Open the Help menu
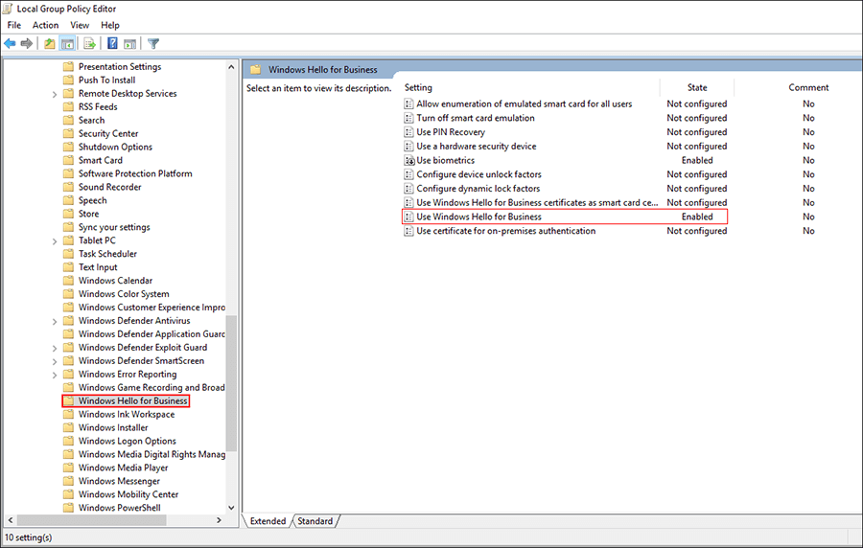The image size is (863, 548). (110, 25)
